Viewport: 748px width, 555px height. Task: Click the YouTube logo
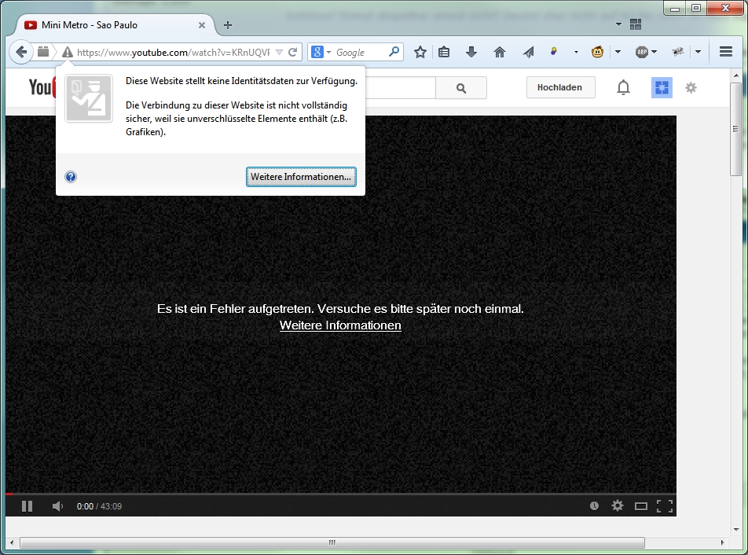pyautogui.click(x=42, y=87)
